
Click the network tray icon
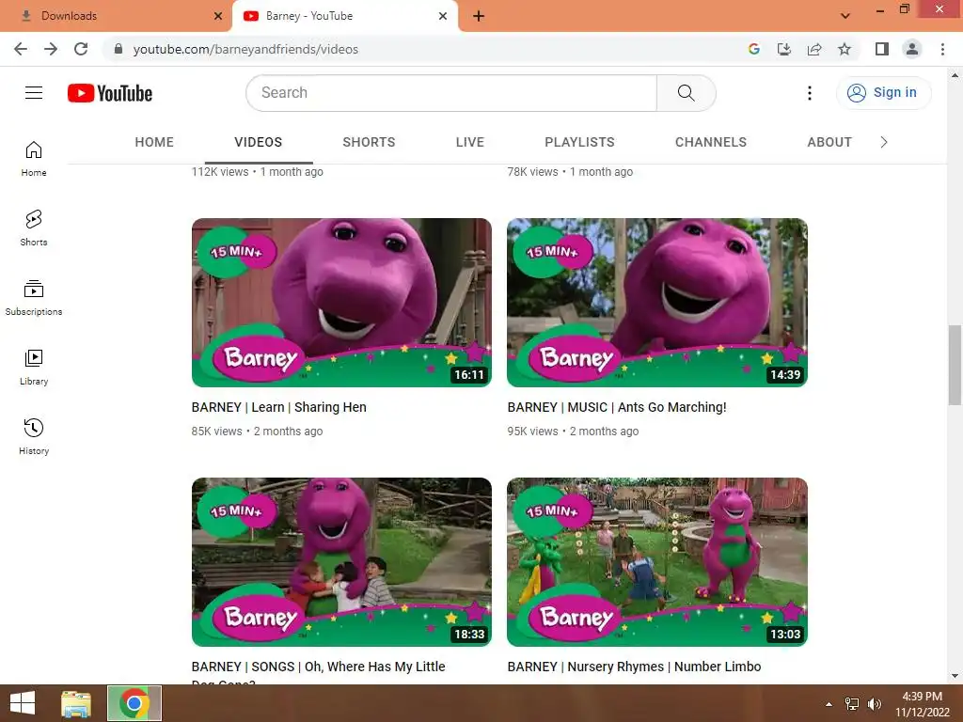point(852,704)
